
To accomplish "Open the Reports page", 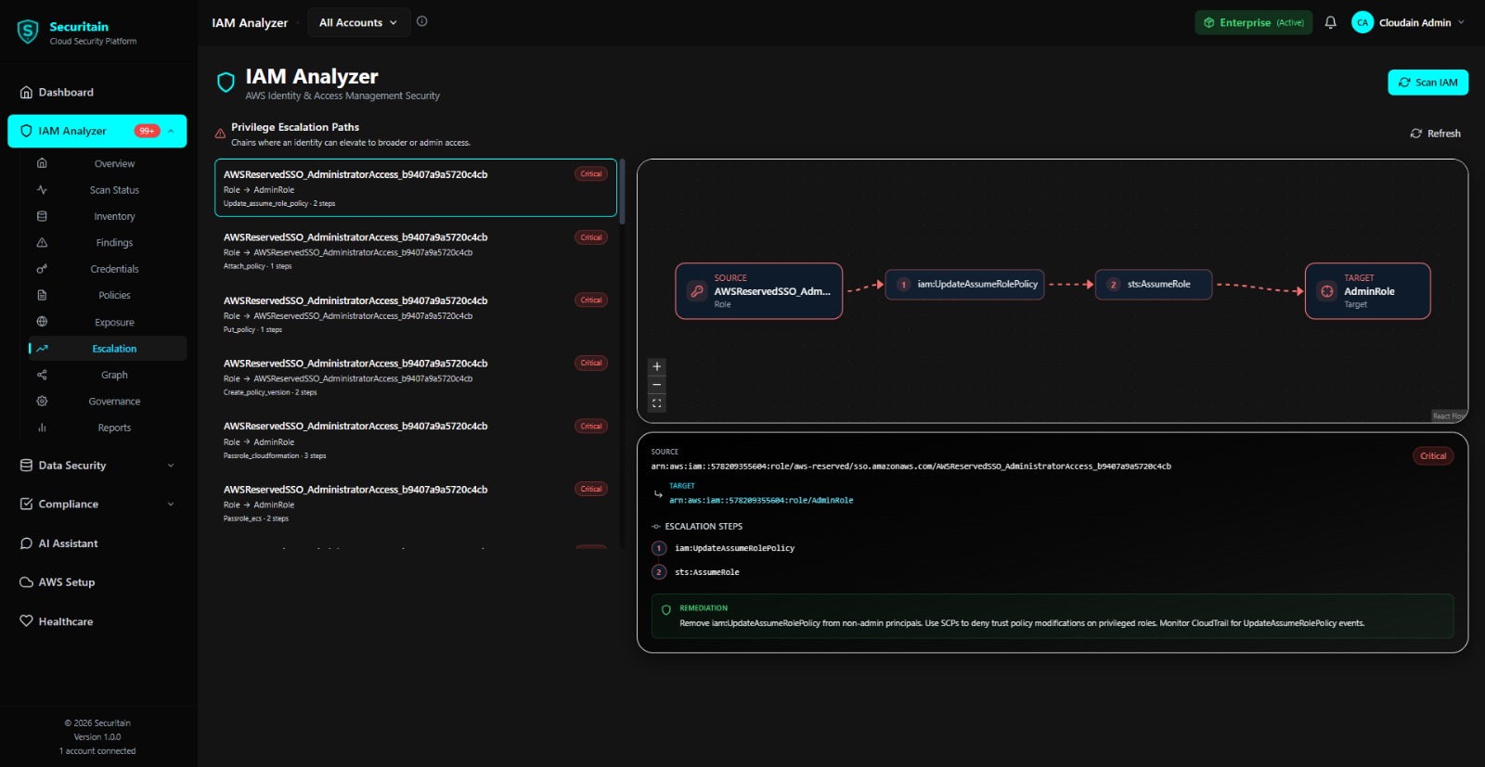I will click(x=114, y=428).
